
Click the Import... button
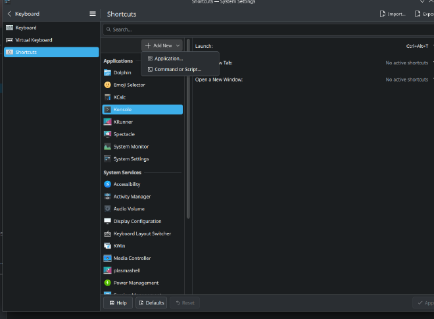[393, 13]
